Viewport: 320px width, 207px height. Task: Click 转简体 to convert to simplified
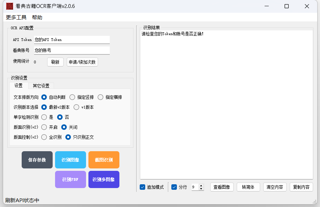[248, 187]
